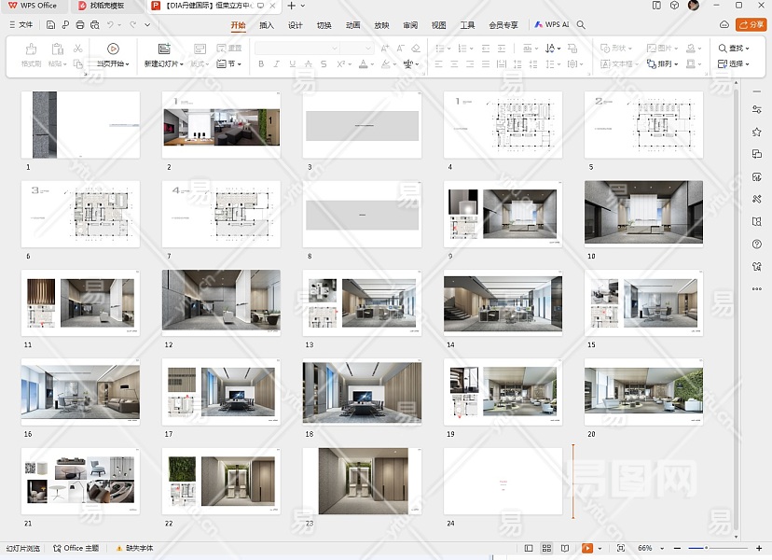Click the fit-to-window icon in status bar
The height and width of the screenshot is (560, 772).
coord(622,548)
